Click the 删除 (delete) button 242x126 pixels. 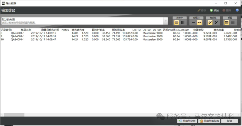227,10
